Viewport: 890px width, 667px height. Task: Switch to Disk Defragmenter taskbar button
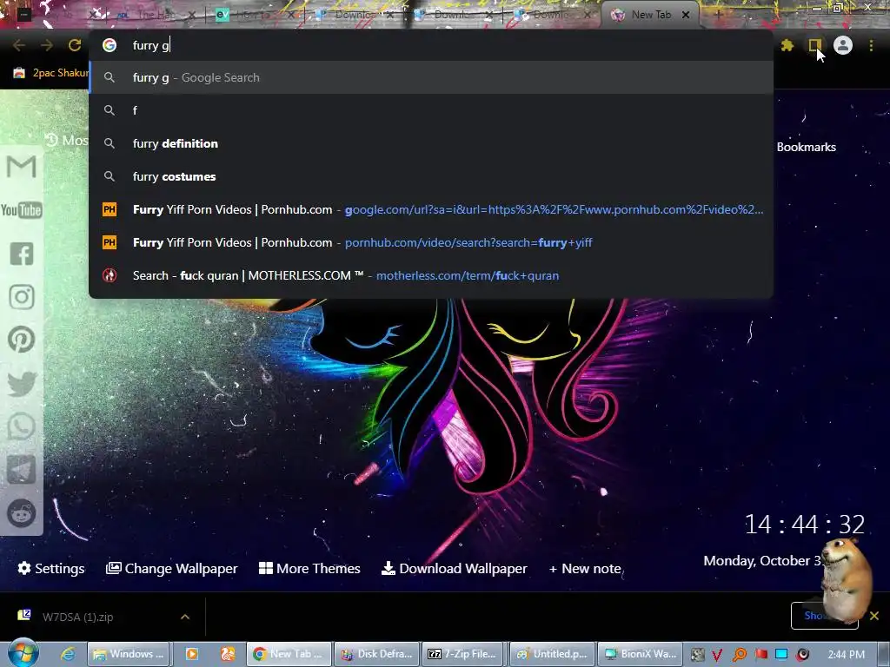click(377, 654)
